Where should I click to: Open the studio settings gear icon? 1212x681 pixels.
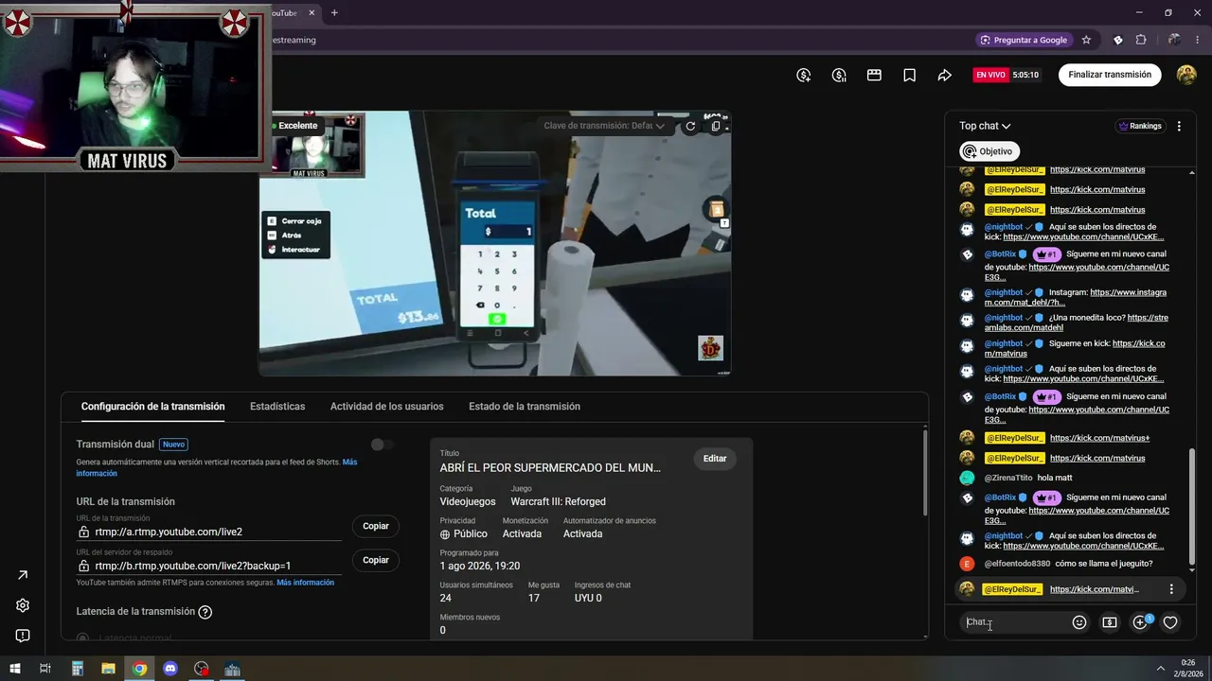(x=23, y=605)
